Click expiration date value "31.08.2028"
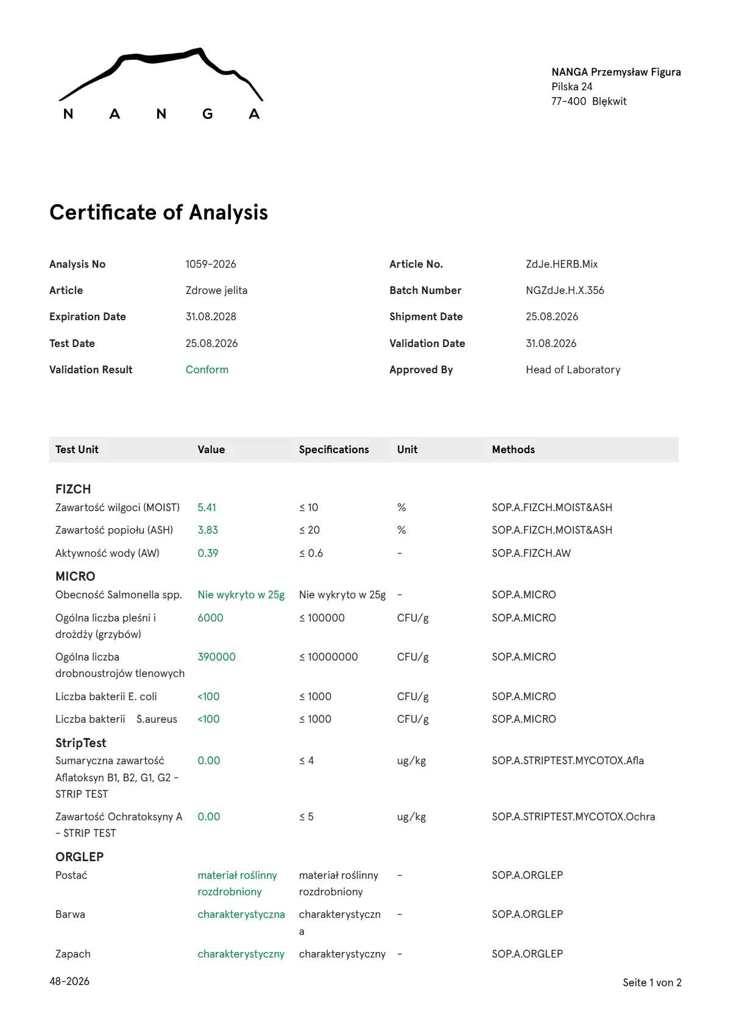The width and height of the screenshot is (731, 1035). tap(211, 317)
